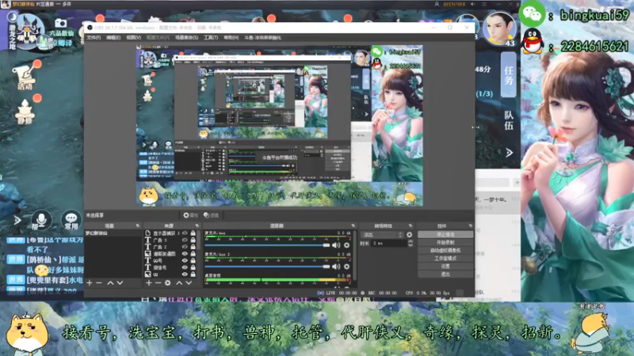Open settings gear of first 麦克风/Aux channel
The height and width of the screenshot is (356, 634).
[x=346, y=245]
